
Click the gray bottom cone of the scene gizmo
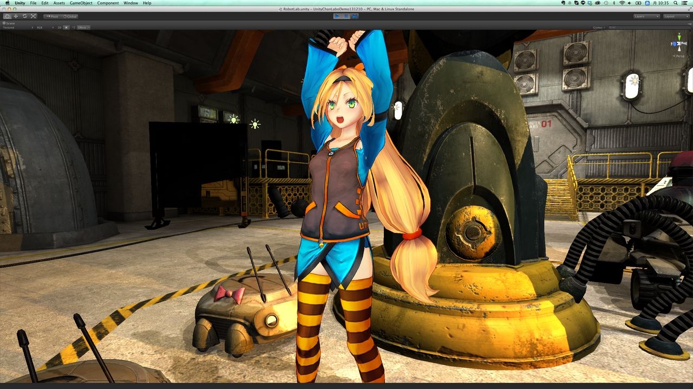[x=679, y=50]
